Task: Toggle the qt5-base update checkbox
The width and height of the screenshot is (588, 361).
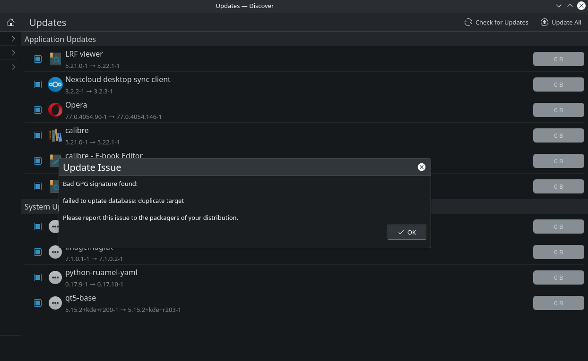Action: (38, 303)
